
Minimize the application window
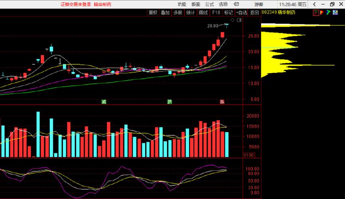point(323,4)
